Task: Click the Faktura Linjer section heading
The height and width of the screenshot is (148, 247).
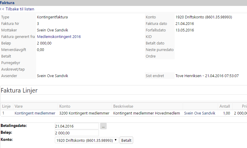Action: click(x=19, y=90)
